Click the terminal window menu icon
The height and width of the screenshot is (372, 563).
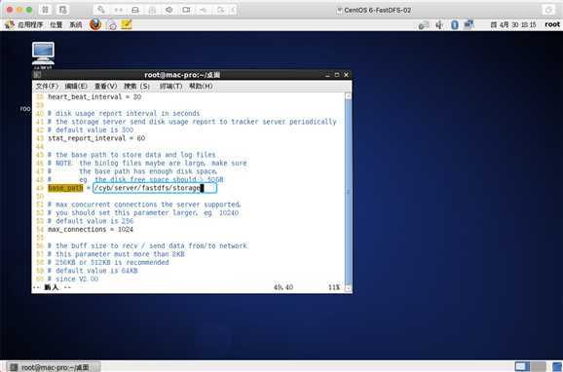(x=37, y=75)
